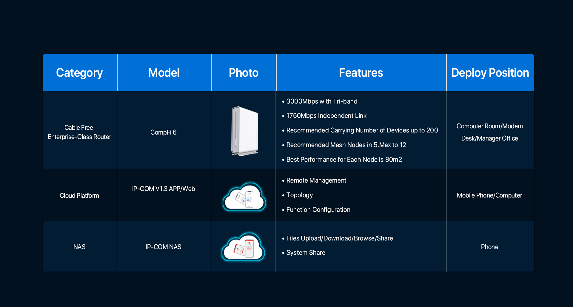Click the IP-COM V1.3 APP/Web model text
The width and height of the screenshot is (573, 307).
[164, 189]
